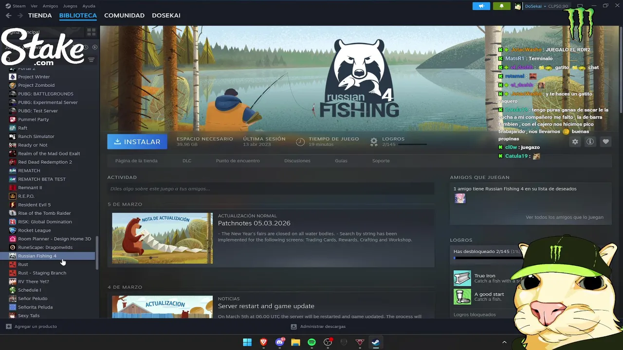Open Brave browser from taskbar
The width and height of the screenshot is (623, 350).
[263, 342]
